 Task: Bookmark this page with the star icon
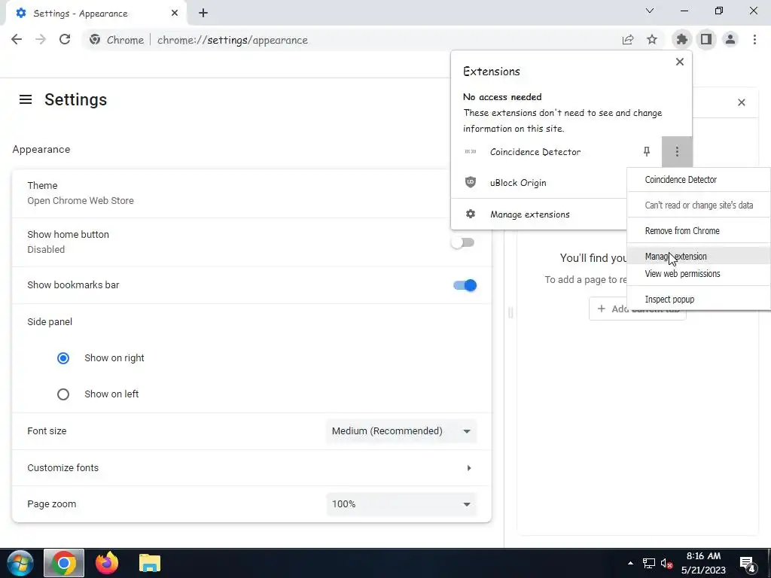tap(652, 40)
